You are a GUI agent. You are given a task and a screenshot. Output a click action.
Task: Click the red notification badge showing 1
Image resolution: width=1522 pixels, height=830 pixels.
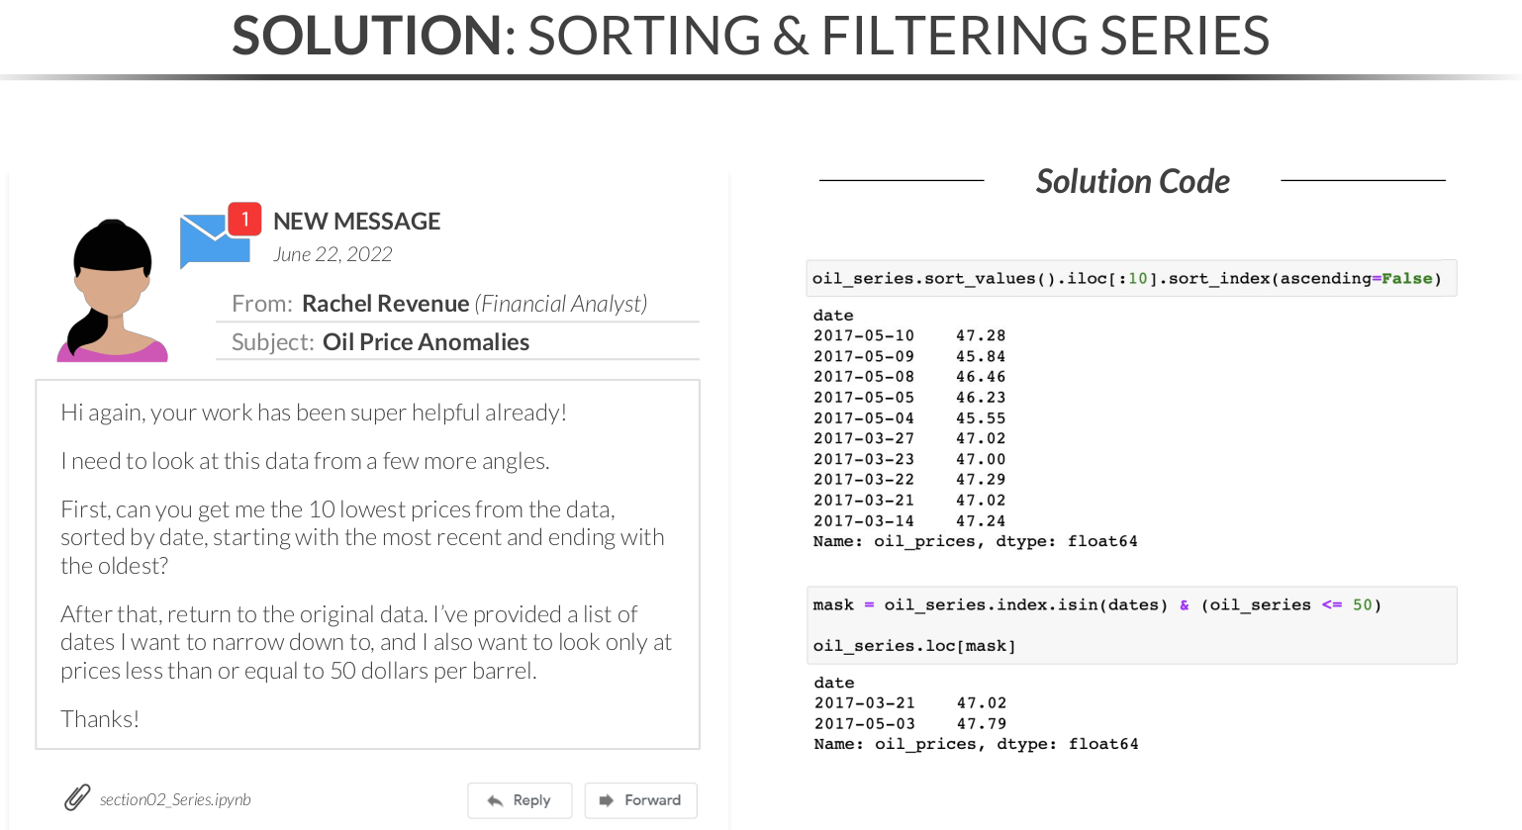point(244,219)
